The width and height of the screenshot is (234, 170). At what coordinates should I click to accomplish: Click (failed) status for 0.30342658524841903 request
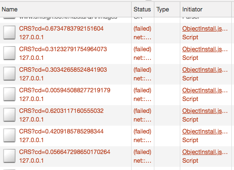[142, 70]
